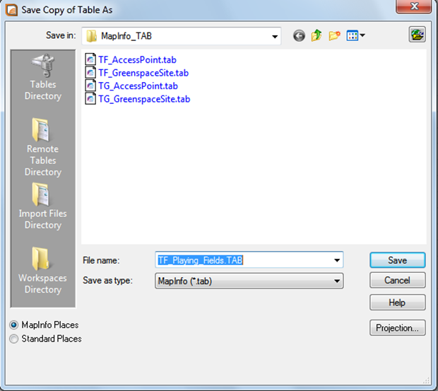Image resolution: width=438 pixels, height=391 pixels.
Task: Click the Cancel button
Action: [x=398, y=280]
